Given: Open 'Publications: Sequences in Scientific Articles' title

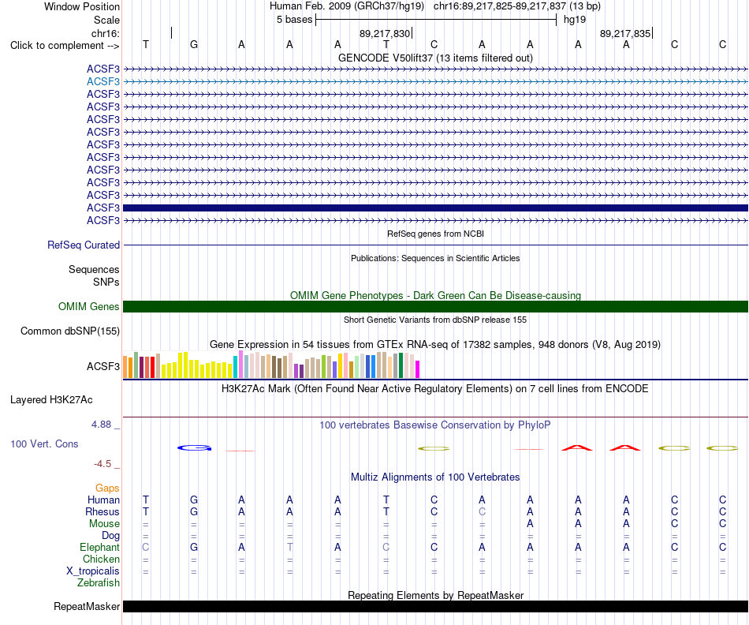Looking at the screenshot, I should coord(435,258).
